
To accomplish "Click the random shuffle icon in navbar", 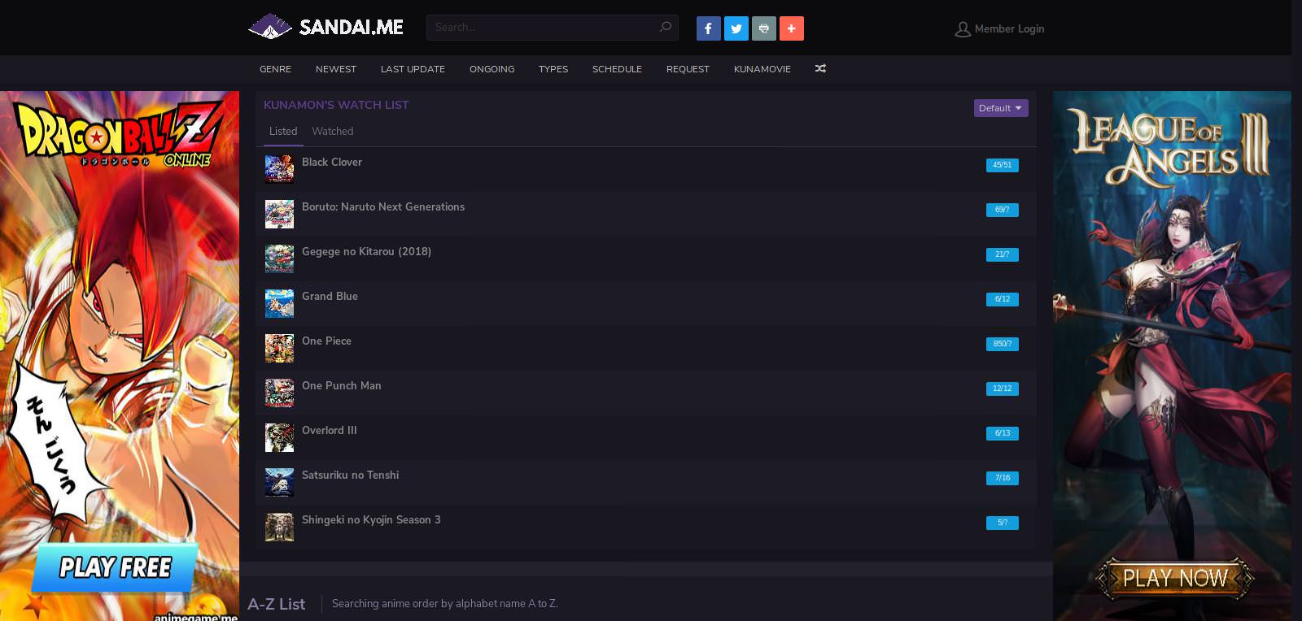I will (820, 69).
